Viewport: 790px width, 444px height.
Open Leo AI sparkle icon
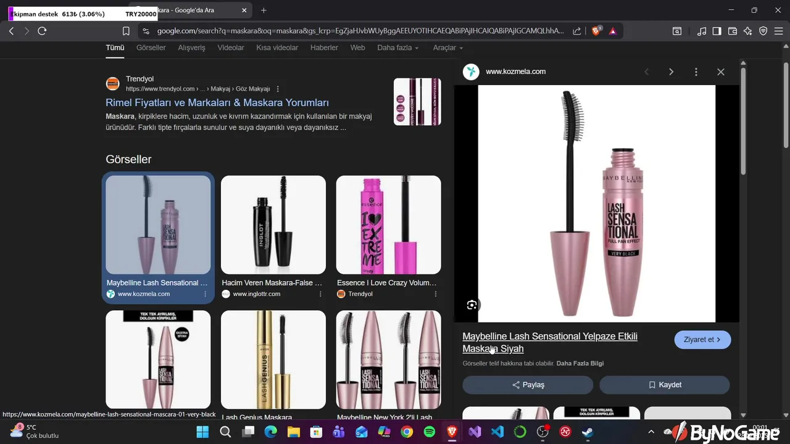coord(747,31)
